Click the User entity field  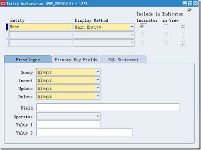41,27
